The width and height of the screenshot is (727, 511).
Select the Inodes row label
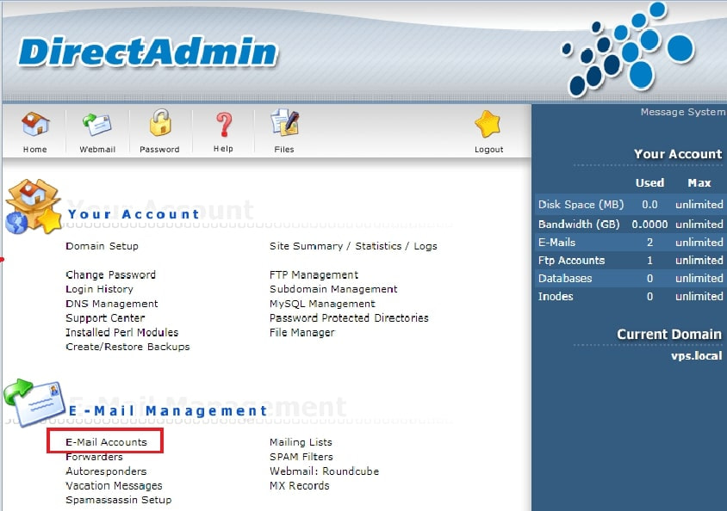tap(556, 296)
